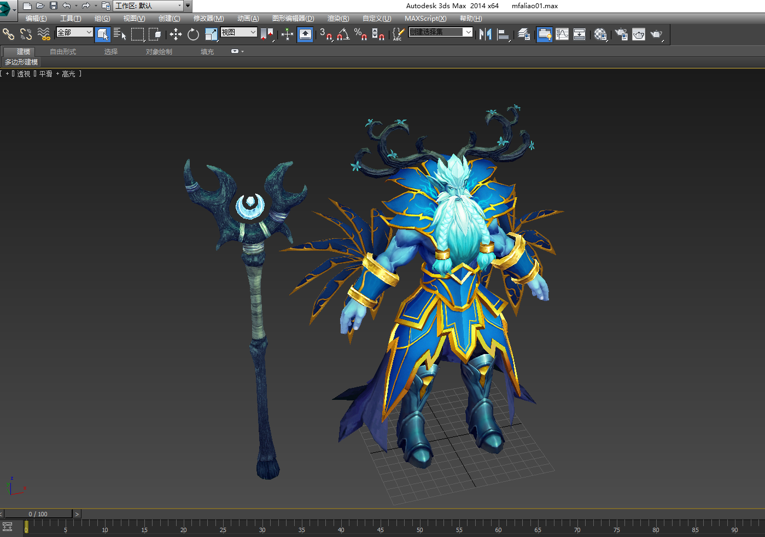Screen dimensions: 765x537
Task: Expand the undo history arrow
Action: (76, 6)
